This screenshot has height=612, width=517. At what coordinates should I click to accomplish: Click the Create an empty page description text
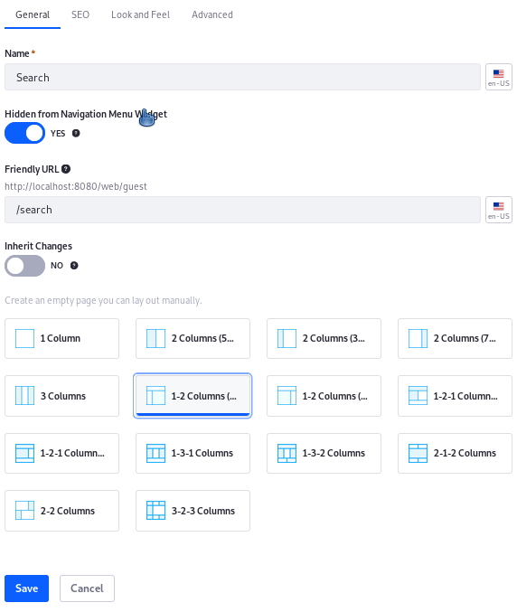[103, 300]
